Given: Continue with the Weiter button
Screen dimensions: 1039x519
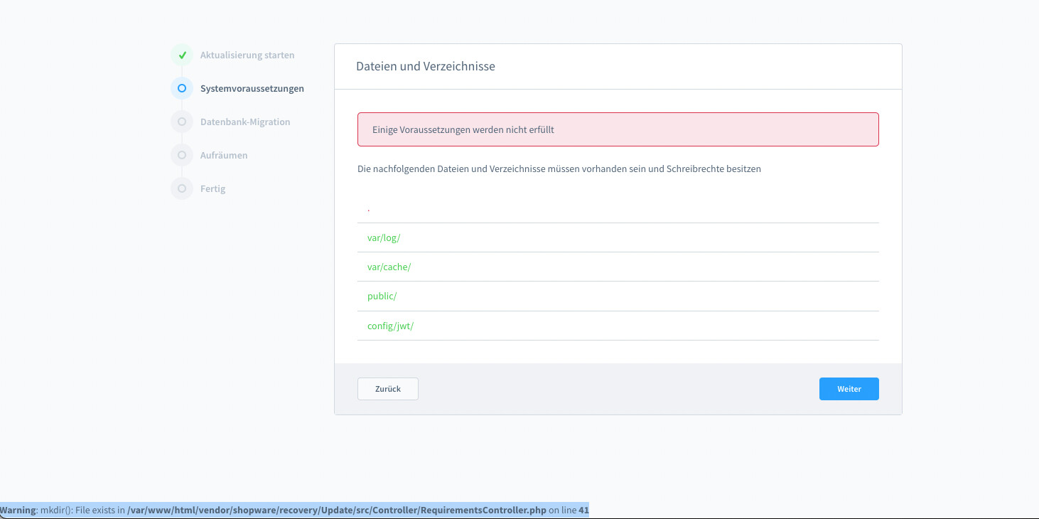Looking at the screenshot, I should [x=849, y=389].
